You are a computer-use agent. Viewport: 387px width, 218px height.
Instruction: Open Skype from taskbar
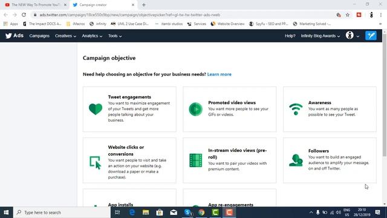coord(188,213)
